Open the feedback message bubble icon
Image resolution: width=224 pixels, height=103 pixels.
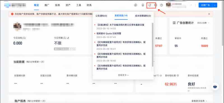(156, 5)
